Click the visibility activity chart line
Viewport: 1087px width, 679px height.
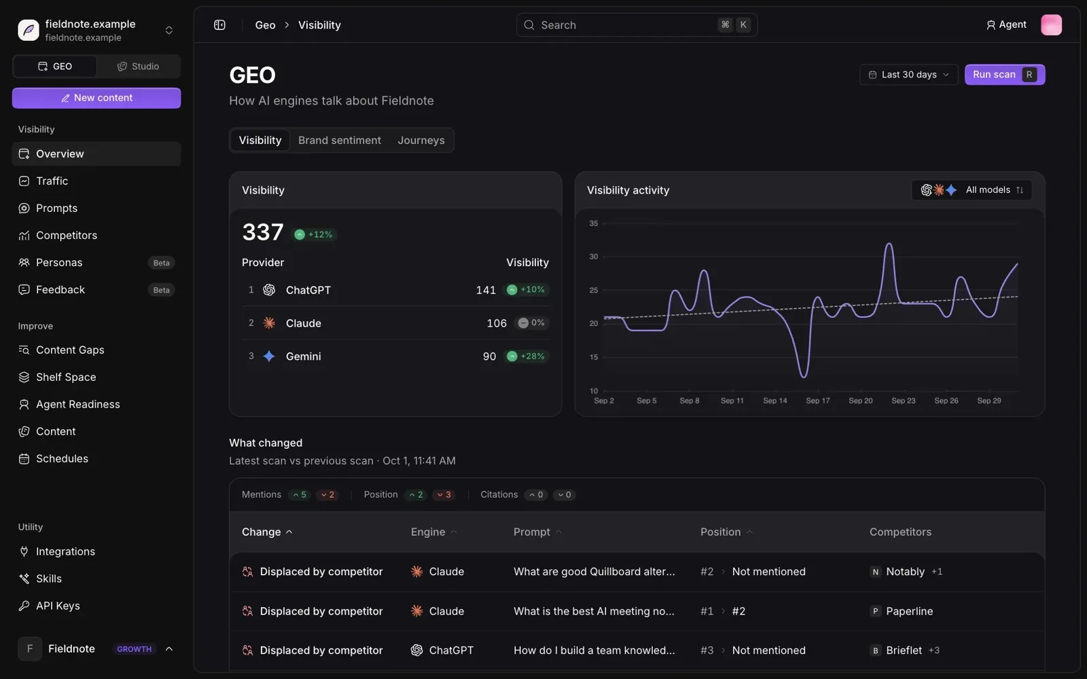point(810,309)
